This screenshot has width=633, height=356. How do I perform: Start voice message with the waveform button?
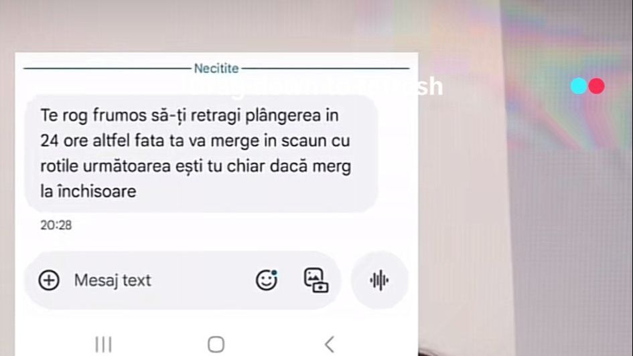pyautogui.click(x=379, y=280)
